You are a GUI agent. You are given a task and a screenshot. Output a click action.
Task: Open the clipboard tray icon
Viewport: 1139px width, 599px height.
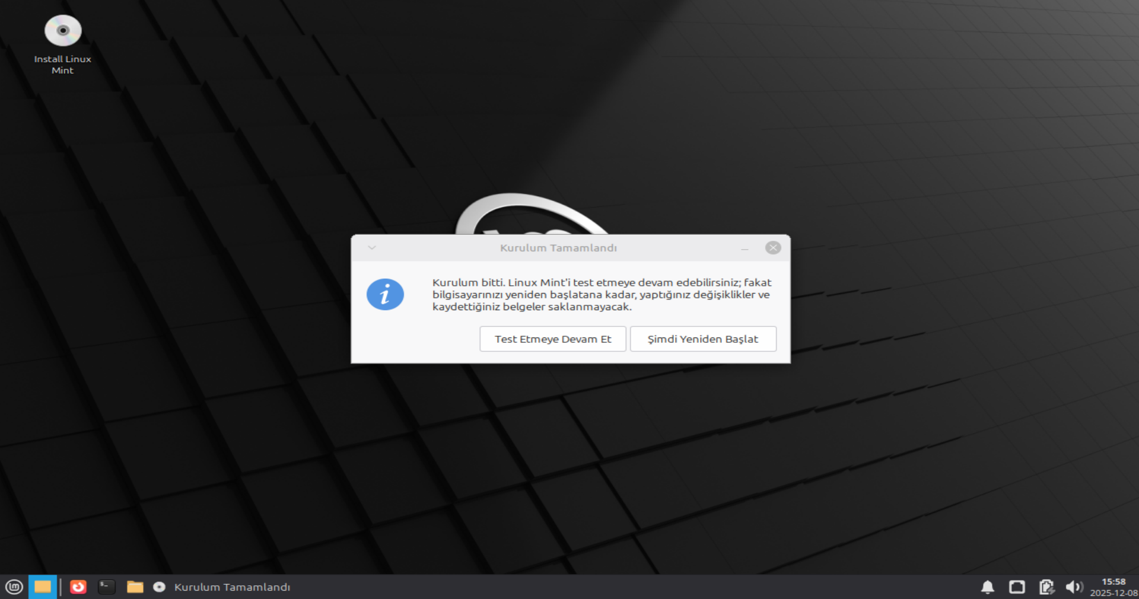point(1046,587)
